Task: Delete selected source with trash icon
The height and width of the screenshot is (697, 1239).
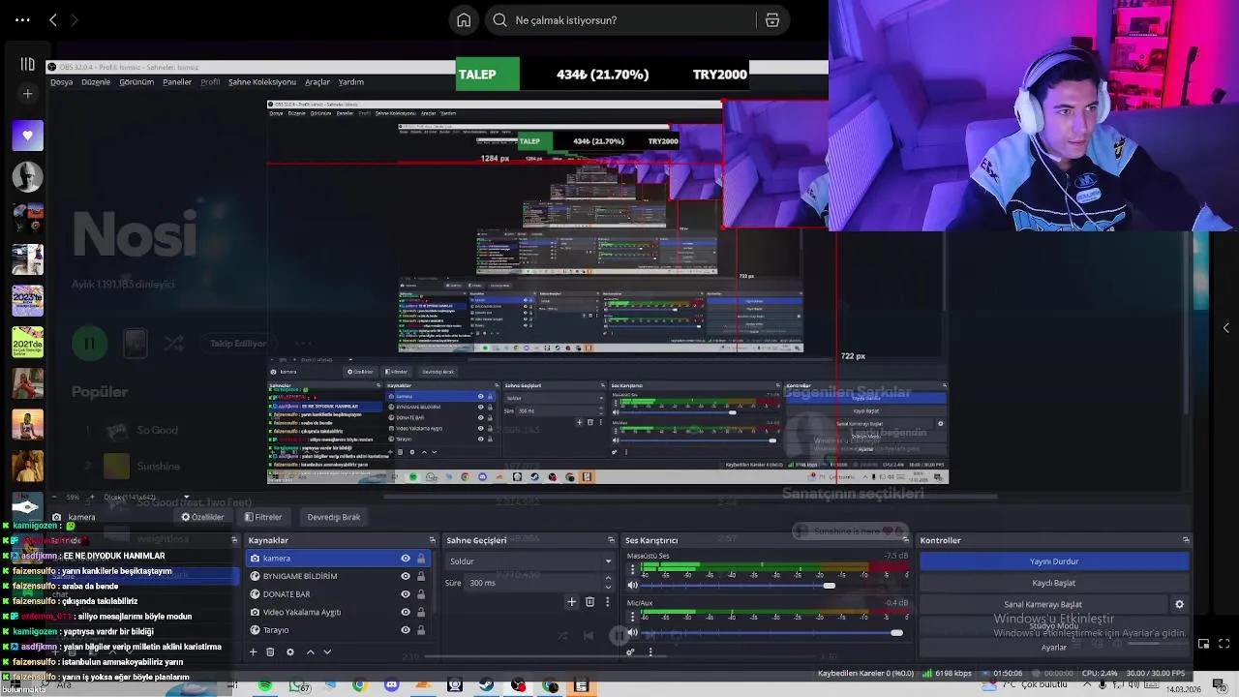Action: pos(270,652)
